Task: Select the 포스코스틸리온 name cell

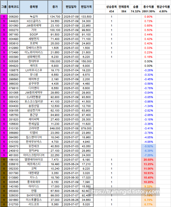Action: point(34,102)
